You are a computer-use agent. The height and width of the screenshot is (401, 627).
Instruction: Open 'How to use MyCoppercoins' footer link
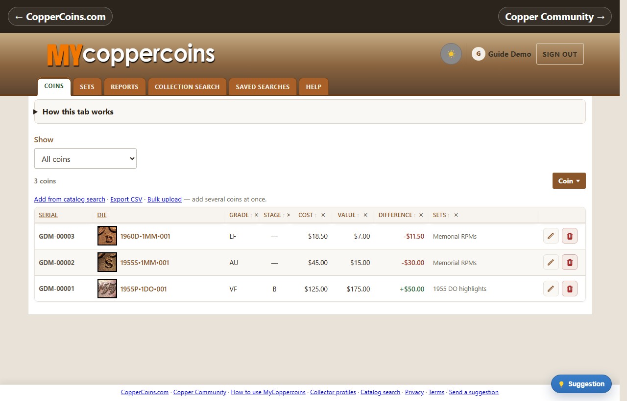click(x=268, y=392)
